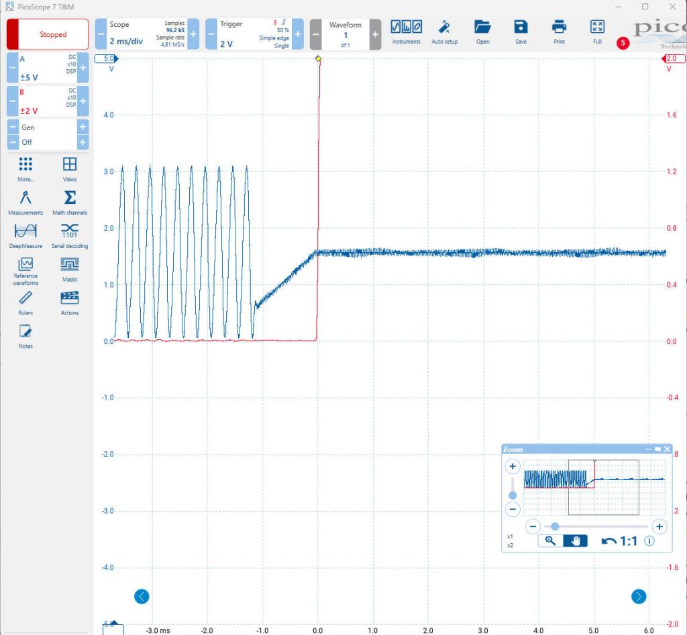Open the Masks tool
This screenshot has width=687, height=635.
(x=70, y=268)
